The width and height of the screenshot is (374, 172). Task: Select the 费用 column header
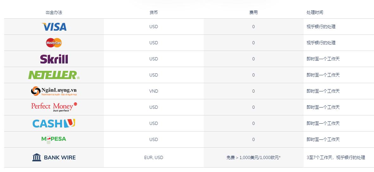[253, 12]
